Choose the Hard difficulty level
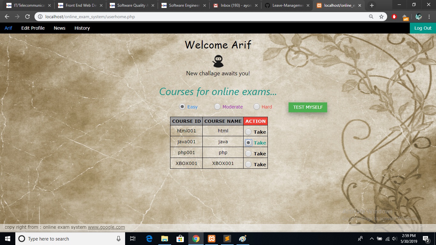Screen dimensions: 436x245 pyautogui.click(x=256, y=107)
